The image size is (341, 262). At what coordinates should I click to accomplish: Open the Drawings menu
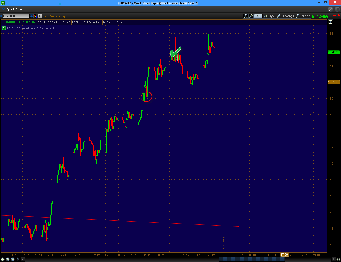pyautogui.click(x=285, y=16)
